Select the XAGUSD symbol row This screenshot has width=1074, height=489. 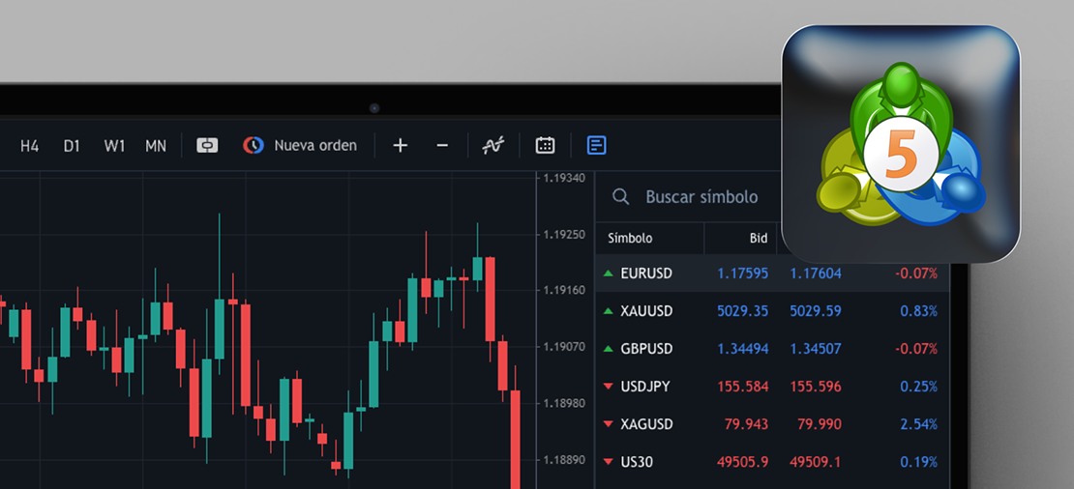tap(773, 424)
